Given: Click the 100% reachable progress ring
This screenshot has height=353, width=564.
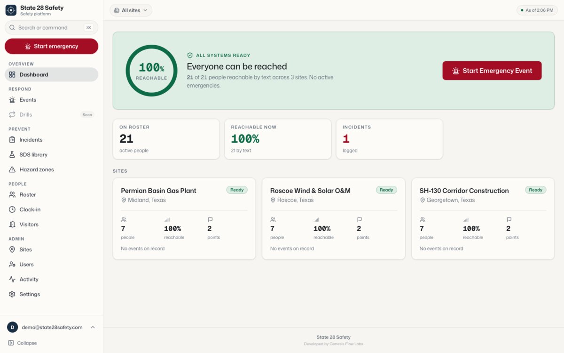Looking at the screenshot, I should (x=151, y=71).
